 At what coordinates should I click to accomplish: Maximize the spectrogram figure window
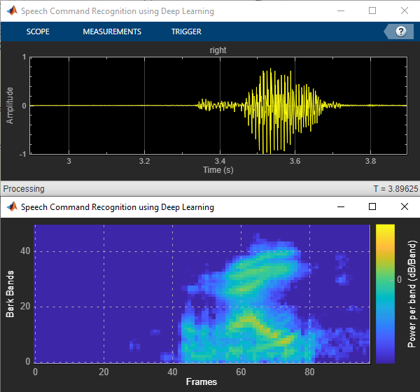tap(372, 207)
